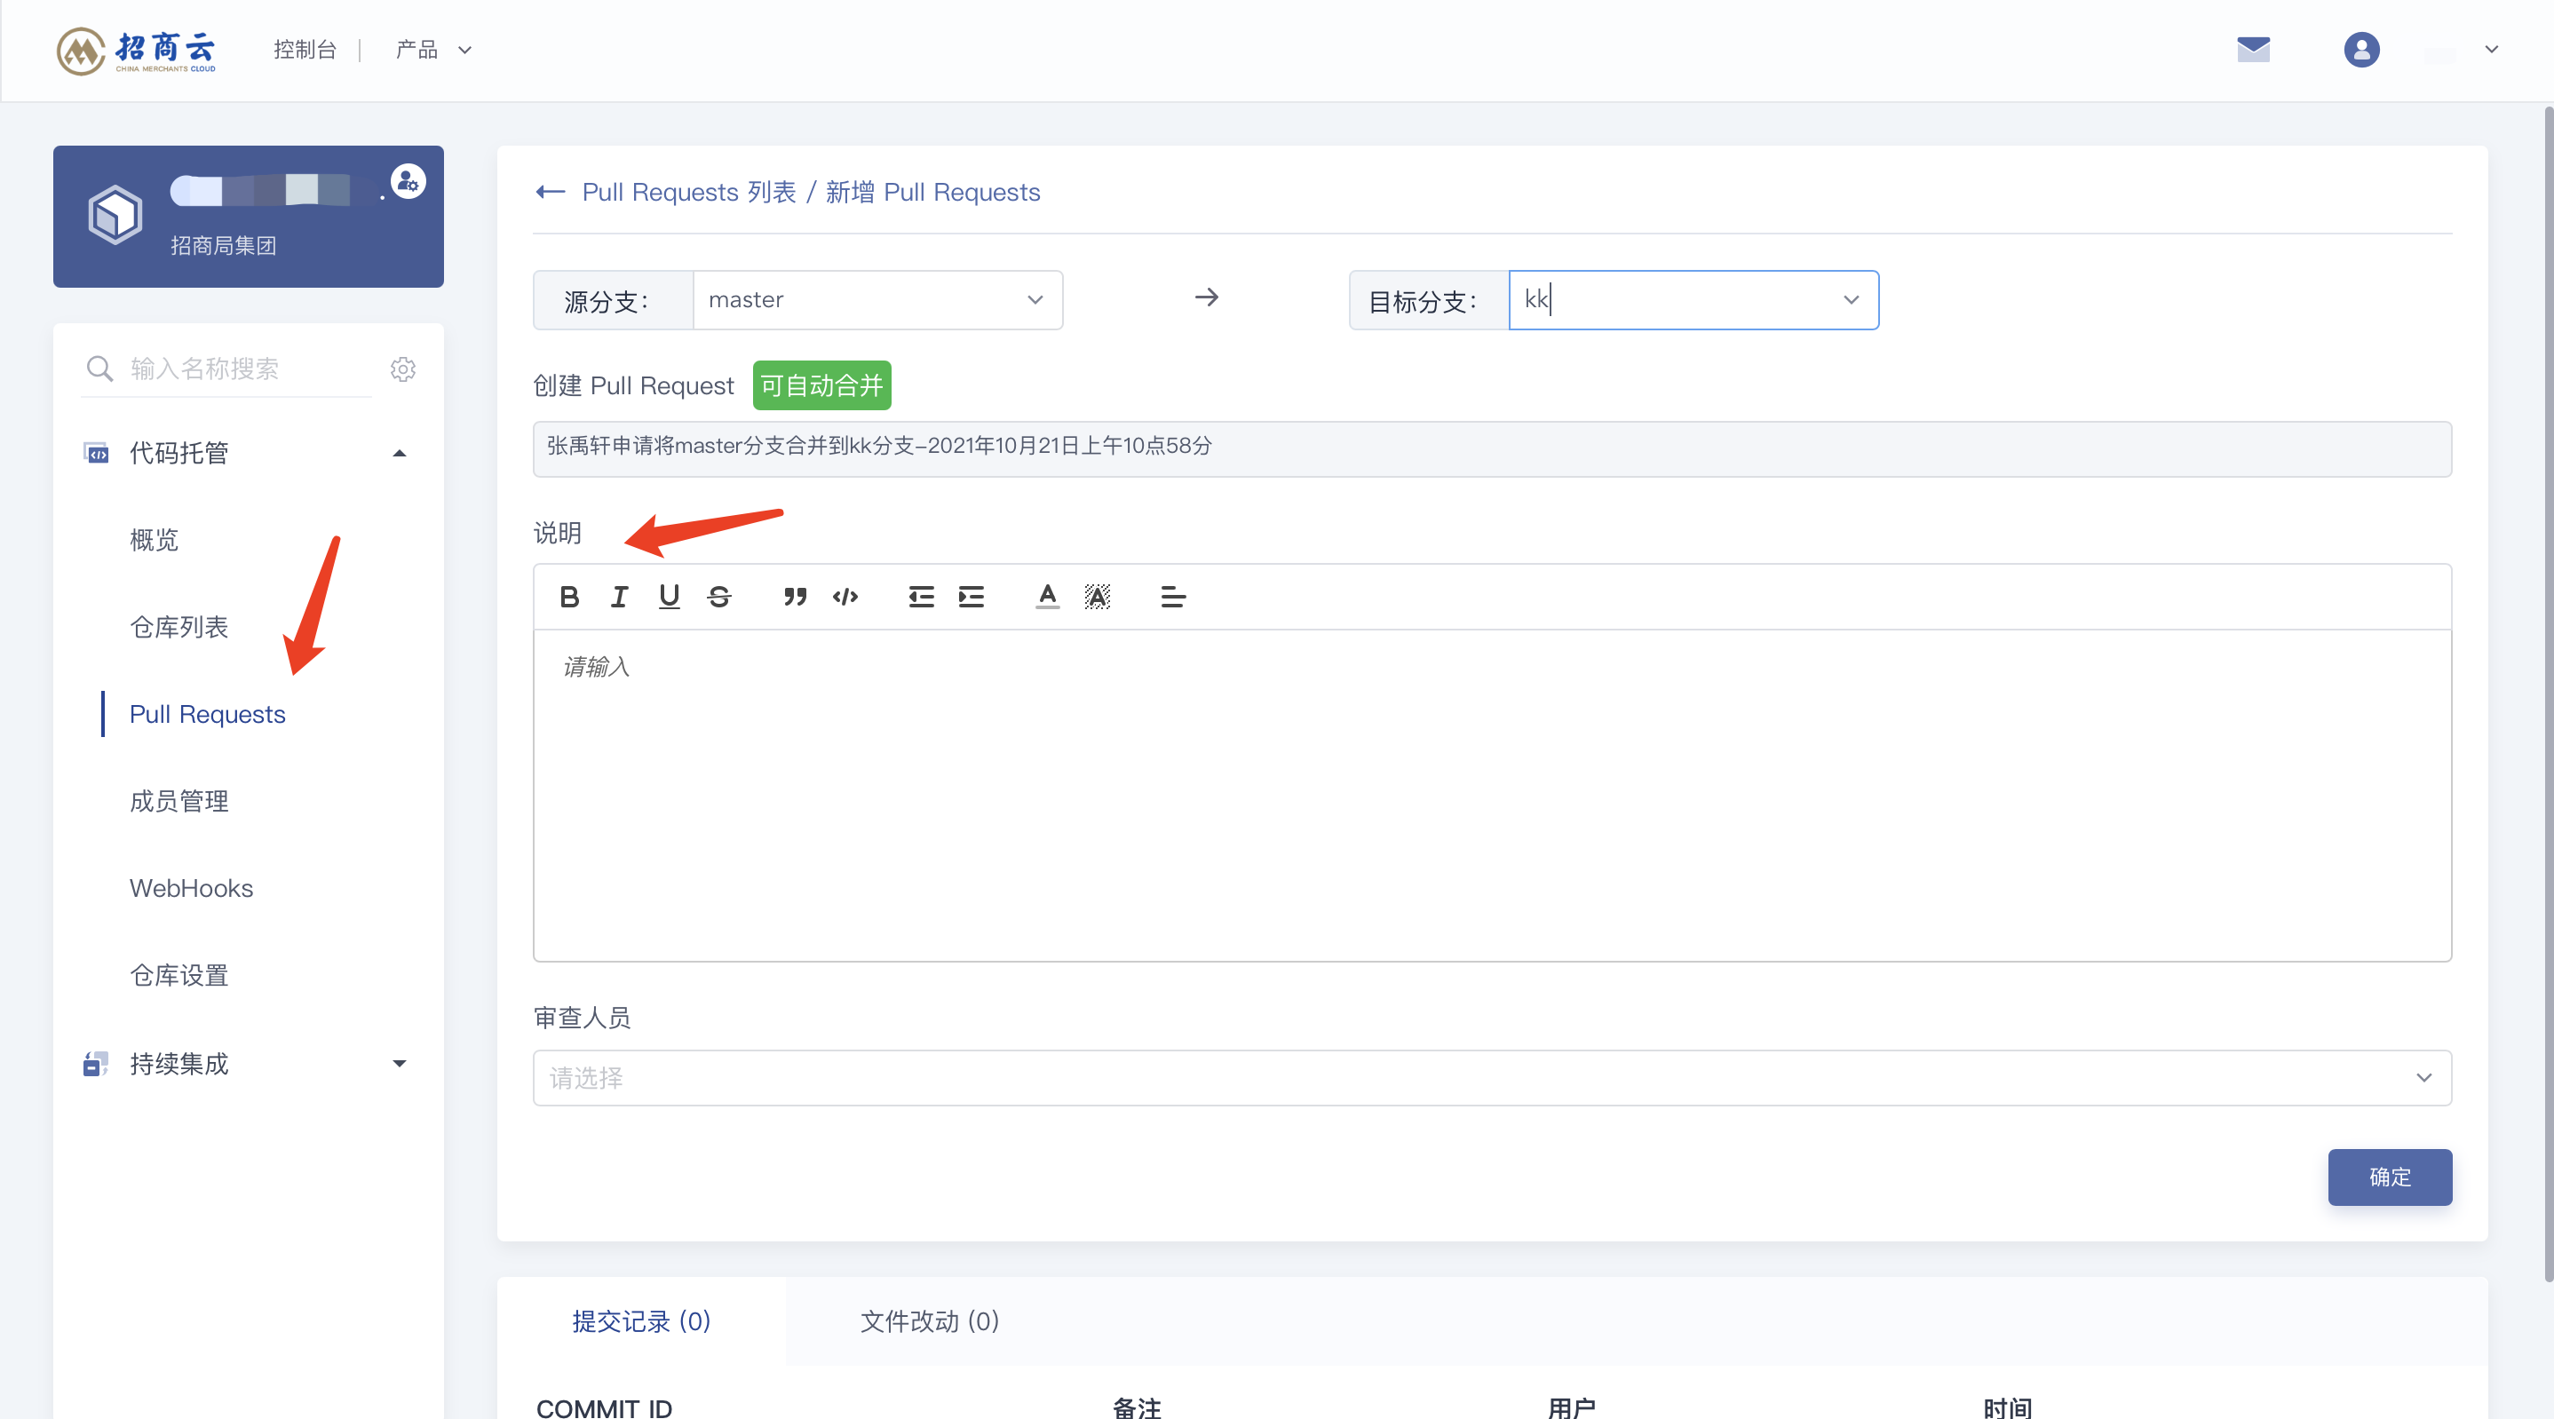Open WebHooks in the sidebar
Image resolution: width=2554 pixels, height=1419 pixels.
pyautogui.click(x=191, y=889)
